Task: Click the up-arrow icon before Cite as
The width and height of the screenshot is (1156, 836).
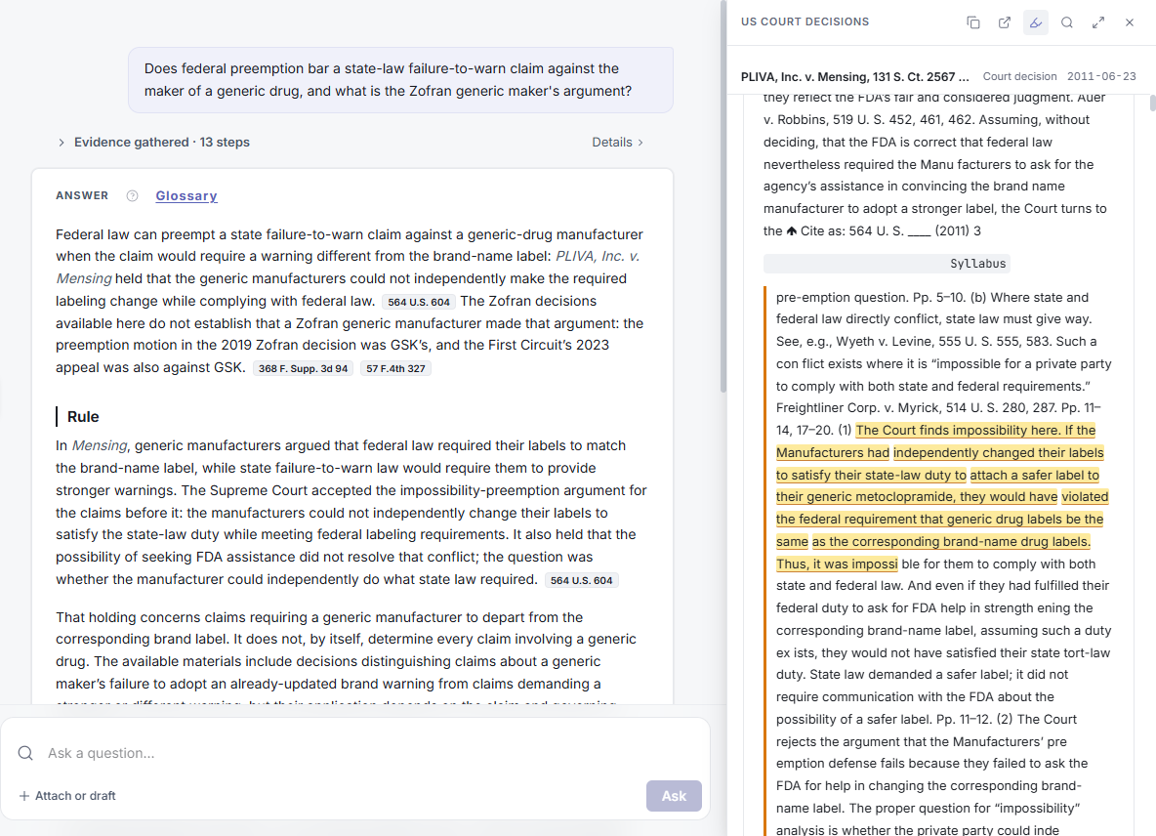Action: pos(791,230)
